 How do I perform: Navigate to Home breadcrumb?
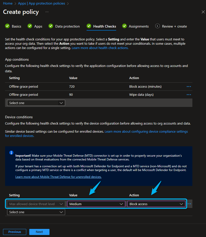click(8, 3)
